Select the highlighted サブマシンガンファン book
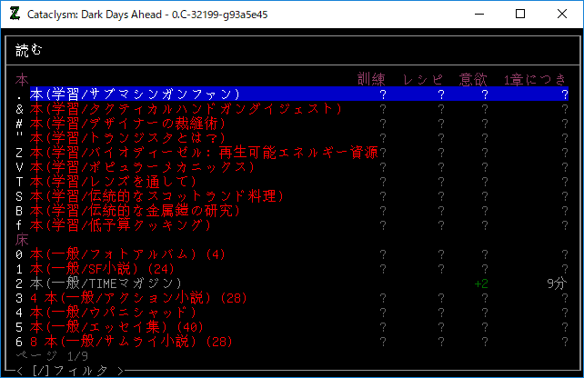The width and height of the screenshot is (584, 378). coord(135,94)
